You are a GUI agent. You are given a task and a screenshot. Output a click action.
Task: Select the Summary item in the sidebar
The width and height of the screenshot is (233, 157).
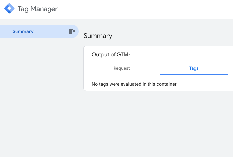[23, 31]
